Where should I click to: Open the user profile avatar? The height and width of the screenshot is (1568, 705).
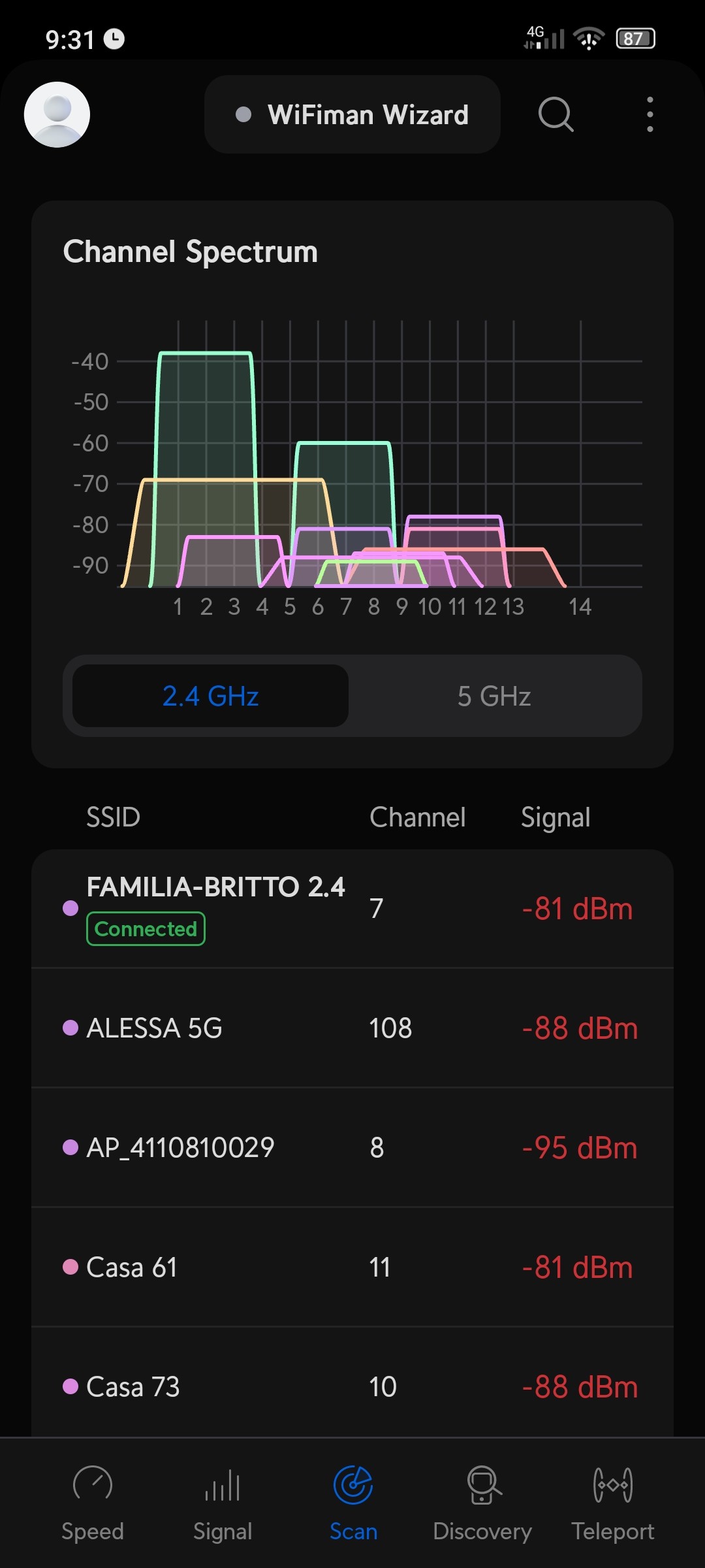[x=57, y=114]
